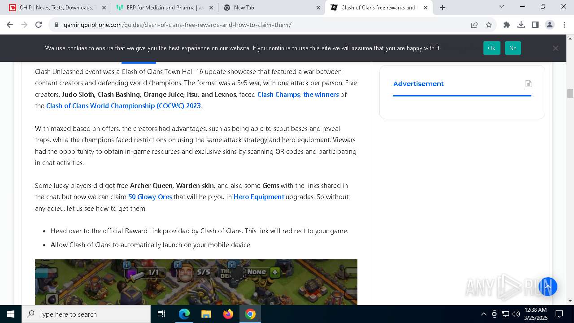Follow the 50 Glowy Ores link

click(150, 197)
